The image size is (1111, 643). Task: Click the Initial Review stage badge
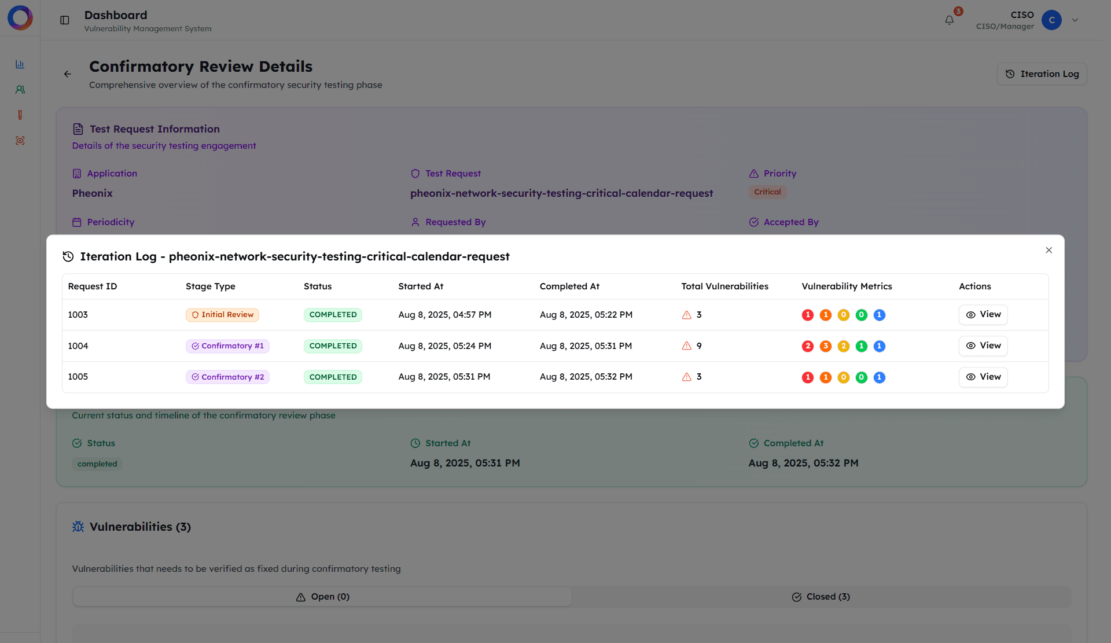[x=222, y=315]
